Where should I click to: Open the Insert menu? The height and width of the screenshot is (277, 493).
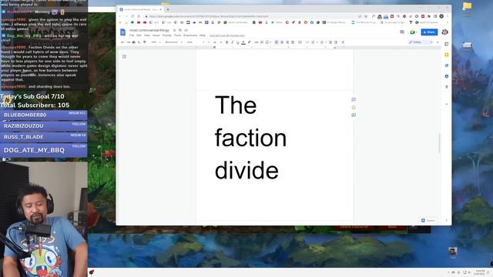tap(156, 35)
